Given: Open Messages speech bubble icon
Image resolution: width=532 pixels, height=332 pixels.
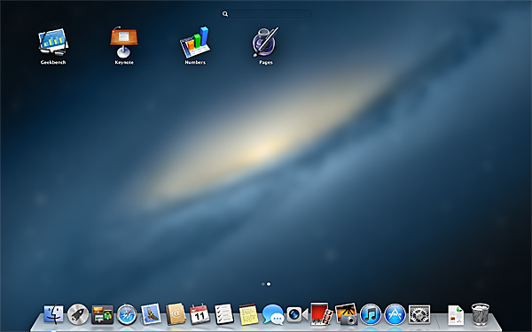Looking at the screenshot, I should [273, 314].
